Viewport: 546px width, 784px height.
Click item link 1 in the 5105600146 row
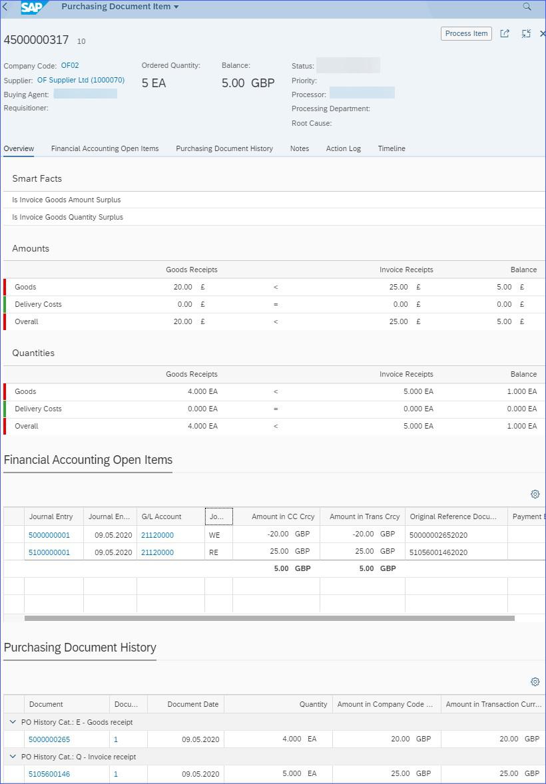click(x=116, y=774)
